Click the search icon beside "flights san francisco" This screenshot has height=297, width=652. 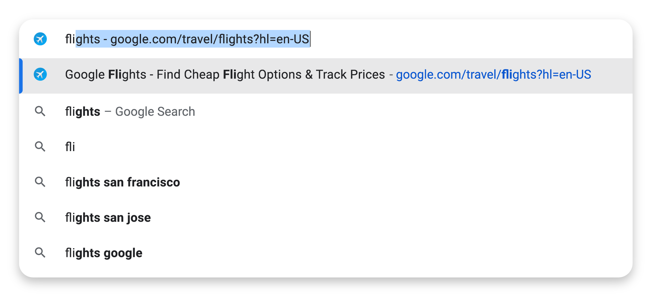tap(40, 182)
